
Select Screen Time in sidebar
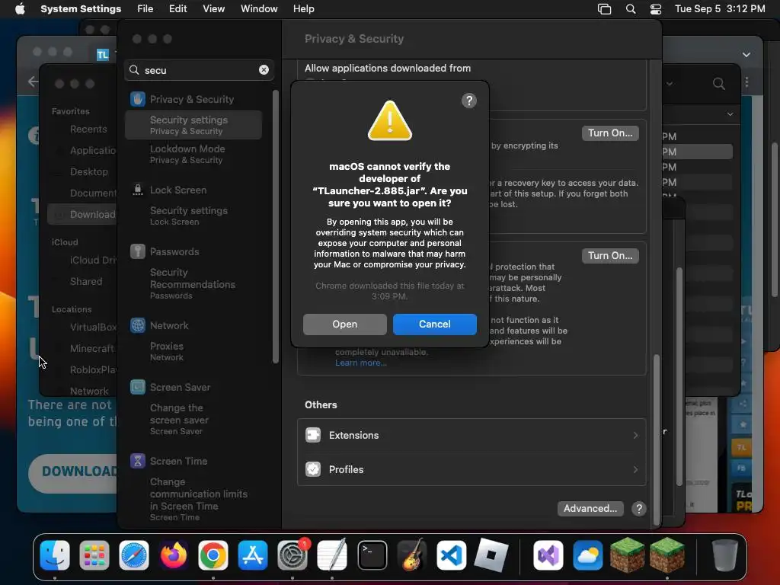click(178, 461)
